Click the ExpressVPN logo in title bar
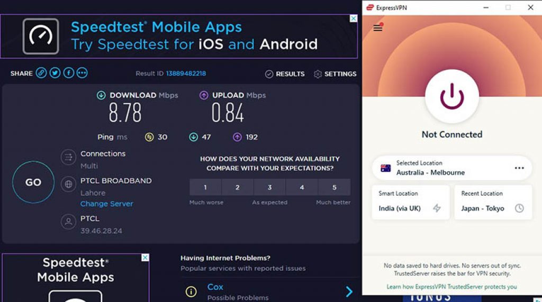542x302 pixels. tap(370, 7)
